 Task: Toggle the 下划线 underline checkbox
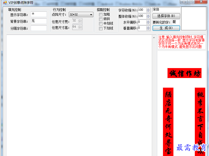pos(101,28)
